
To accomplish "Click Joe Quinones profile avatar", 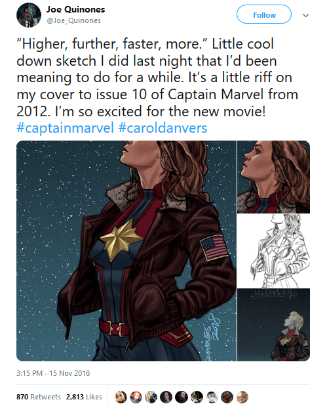I will pyautogui.click(x=29, y=15).
